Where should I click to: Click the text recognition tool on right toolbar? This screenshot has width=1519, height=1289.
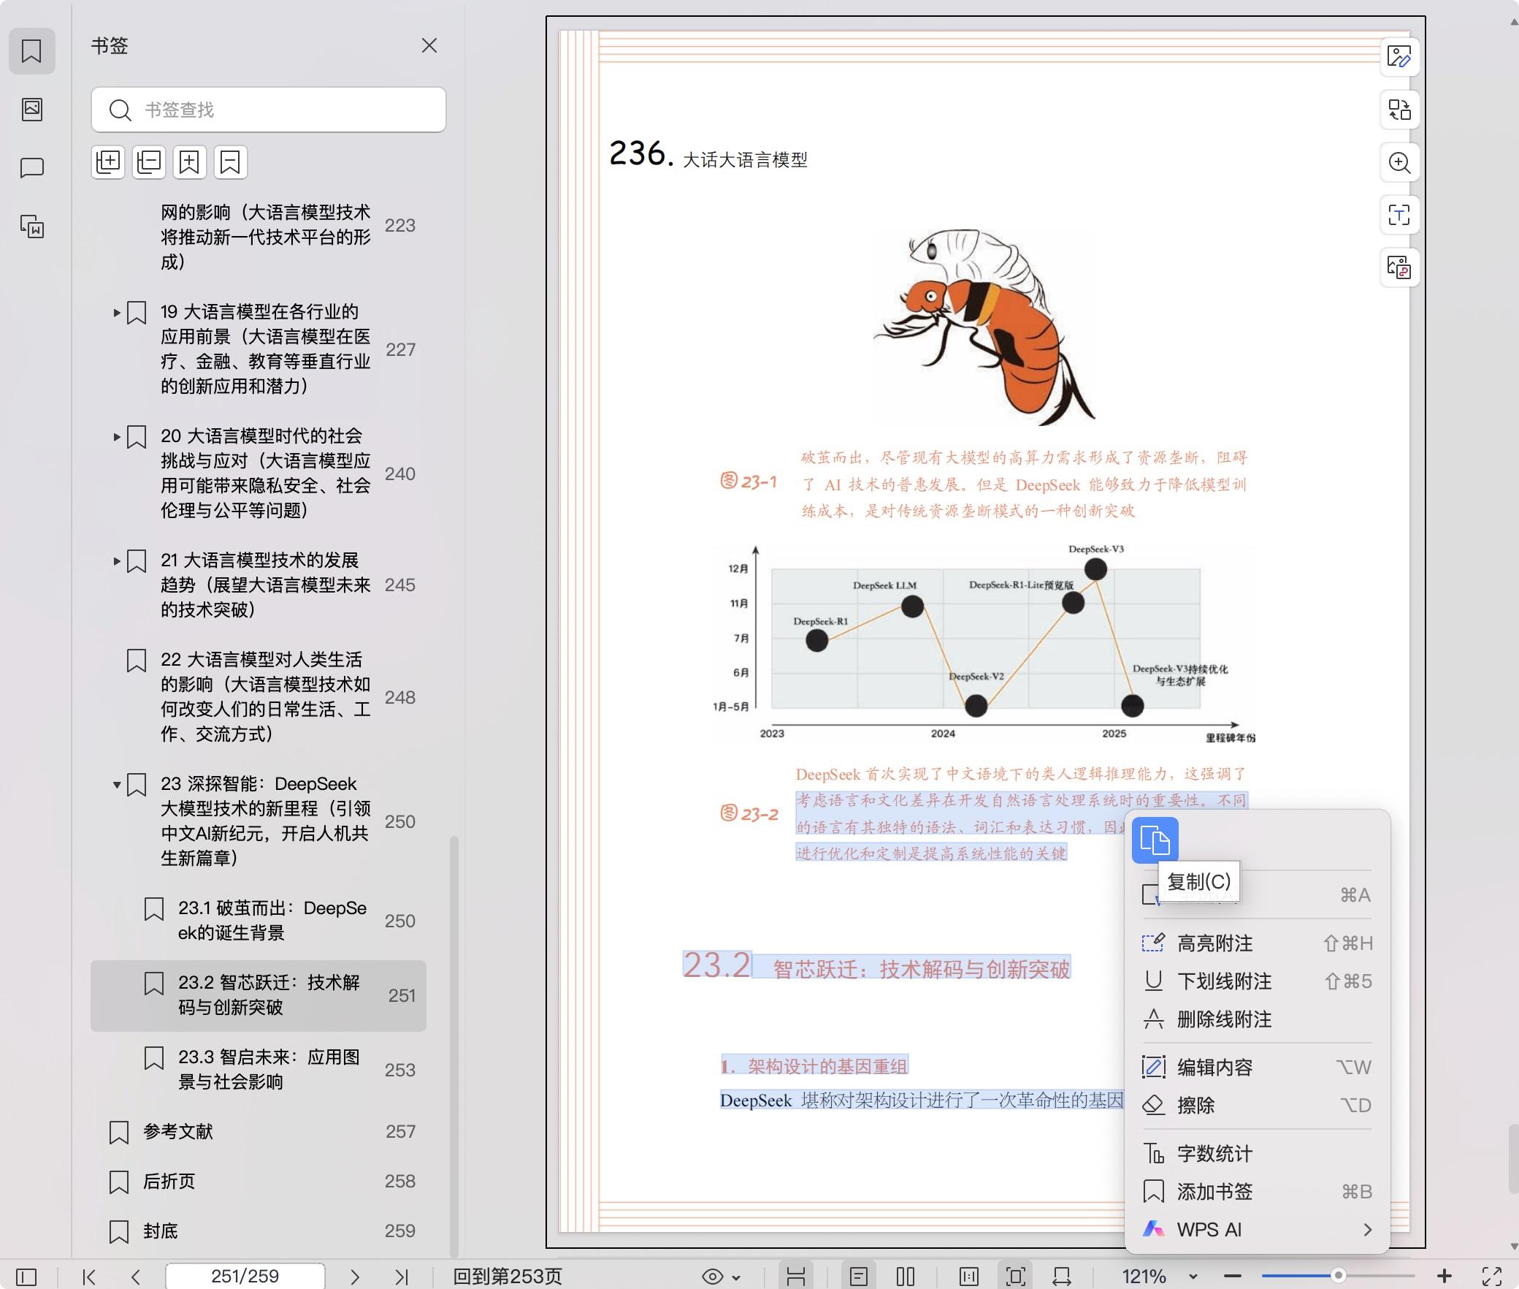tap(1399, 215)
